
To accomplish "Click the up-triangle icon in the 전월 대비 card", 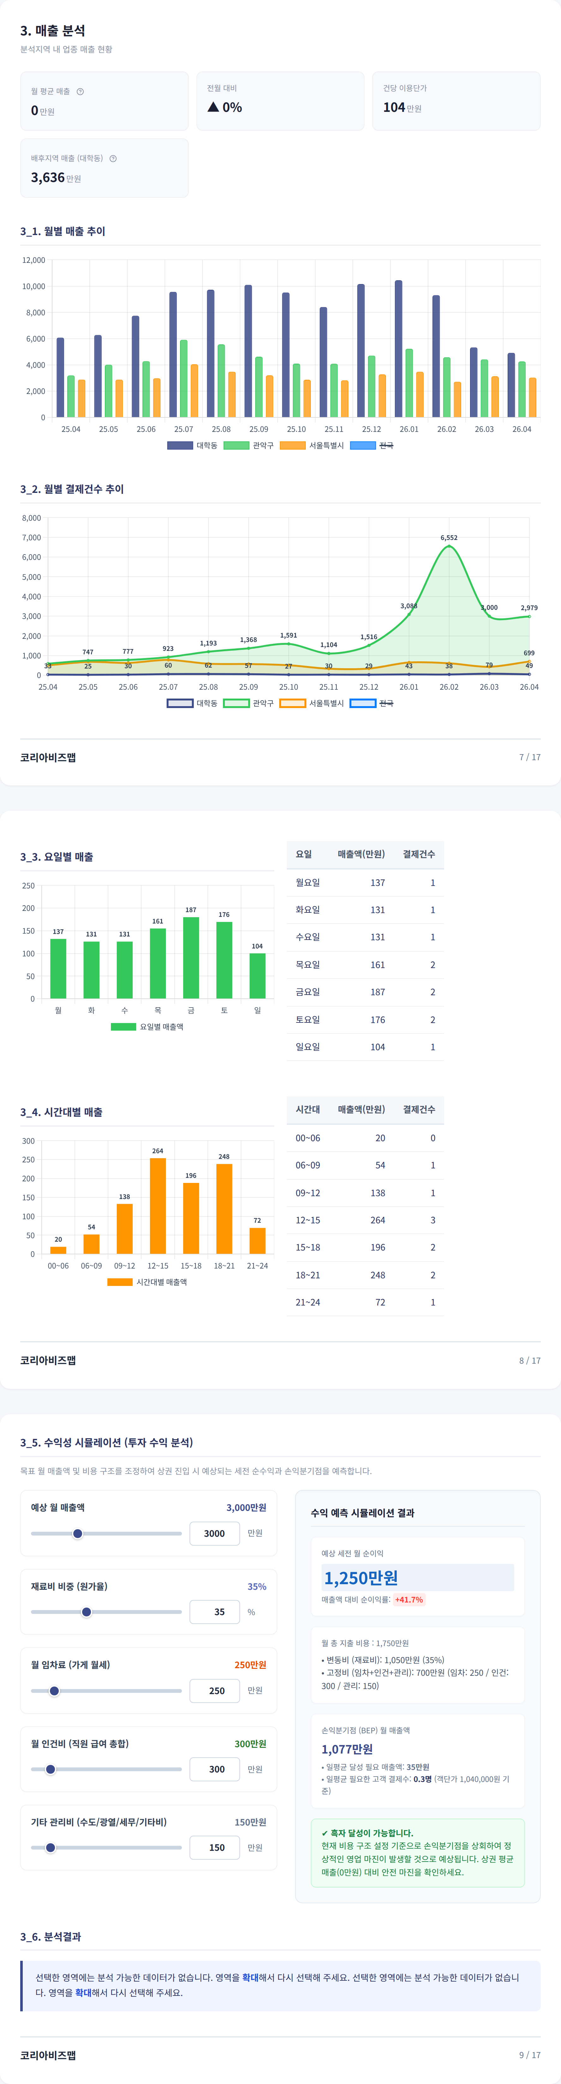I will coord(214,107).
